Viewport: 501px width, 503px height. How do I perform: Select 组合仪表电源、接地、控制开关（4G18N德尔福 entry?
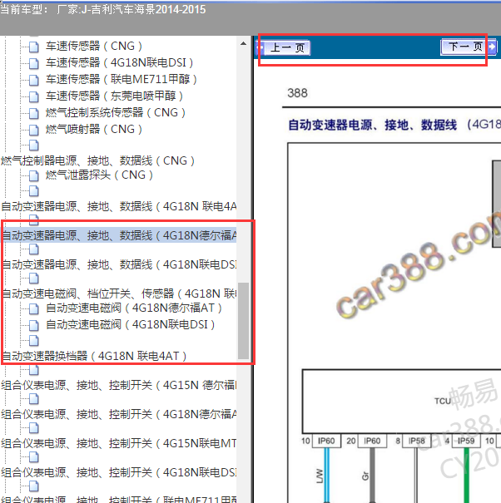coord(119,414)
